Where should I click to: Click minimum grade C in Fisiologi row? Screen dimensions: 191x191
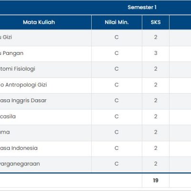coord(117,69)
